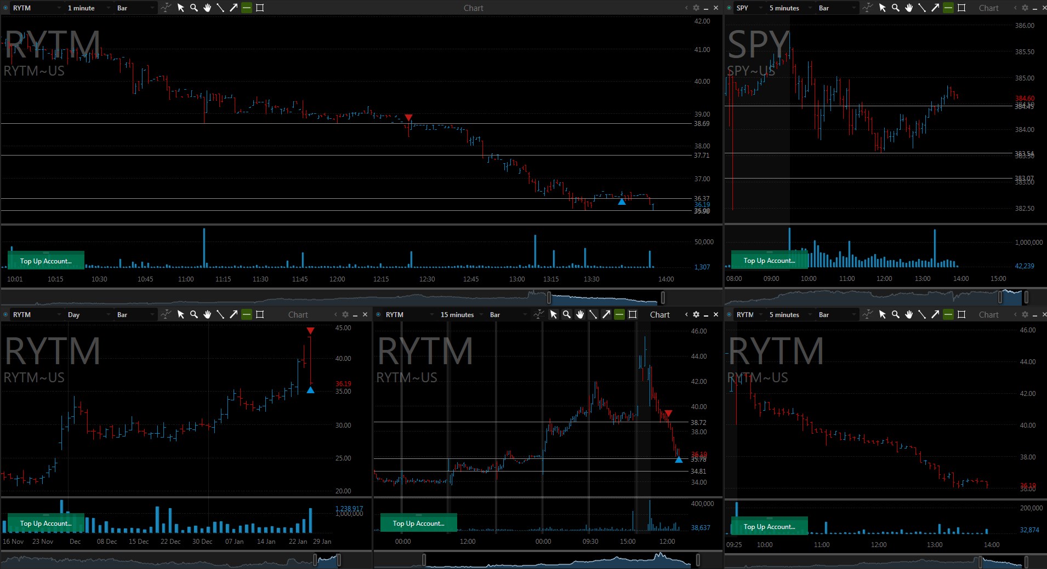This screenshot has width=1047, height=569.
Task: Click Top Up Account in SPY chart
Action: 770,260
